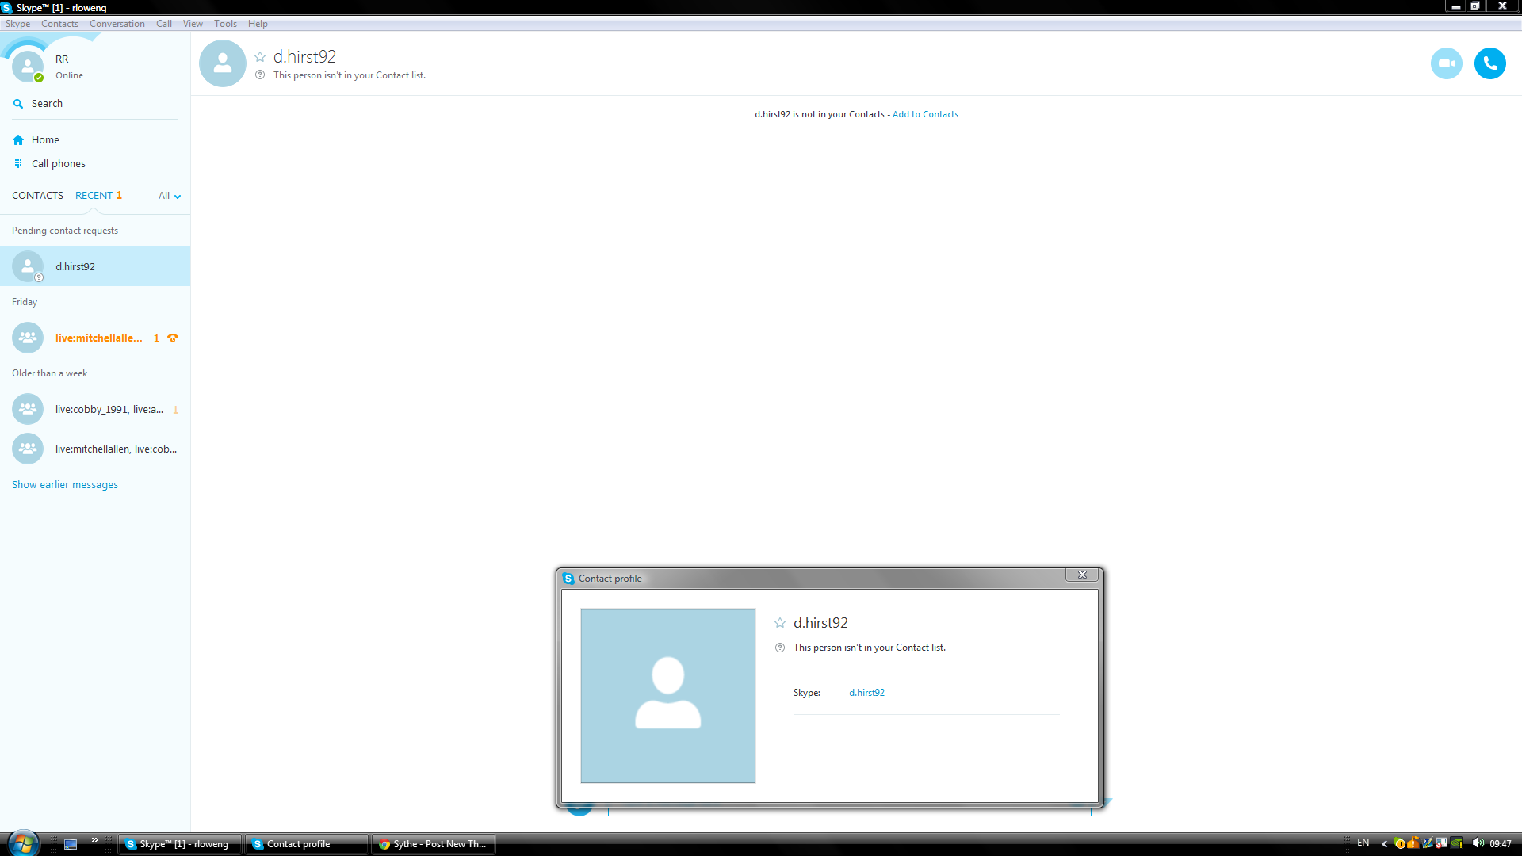The image size is (1522, 856).
Task: Open the Conversation menu
Action: tap(117, 24)
